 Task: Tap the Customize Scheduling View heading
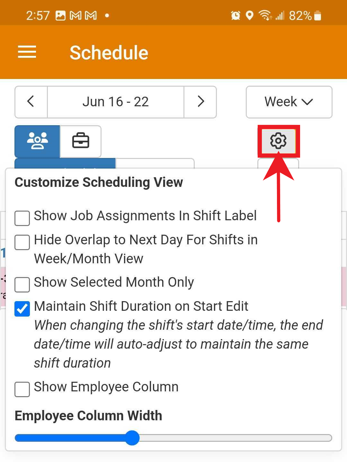tap(98, 182)
